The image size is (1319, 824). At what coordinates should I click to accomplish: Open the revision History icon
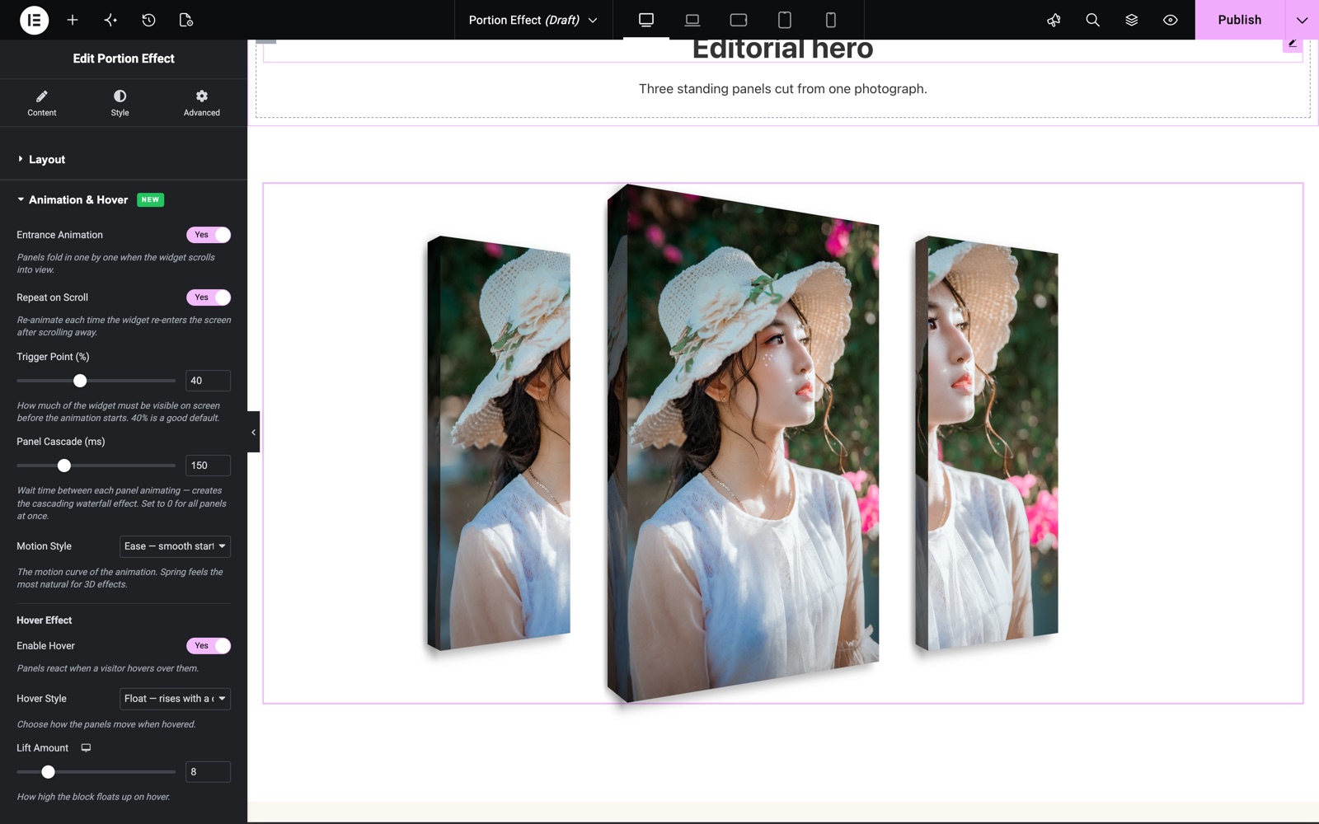148,20
